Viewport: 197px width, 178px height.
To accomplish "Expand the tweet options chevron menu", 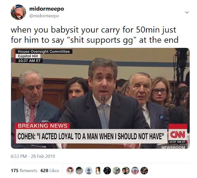I will [x=187, y=12].
